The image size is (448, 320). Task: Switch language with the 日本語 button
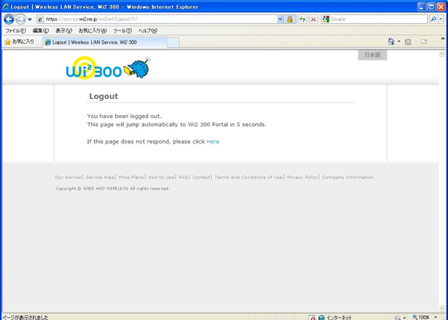[372, 55]
